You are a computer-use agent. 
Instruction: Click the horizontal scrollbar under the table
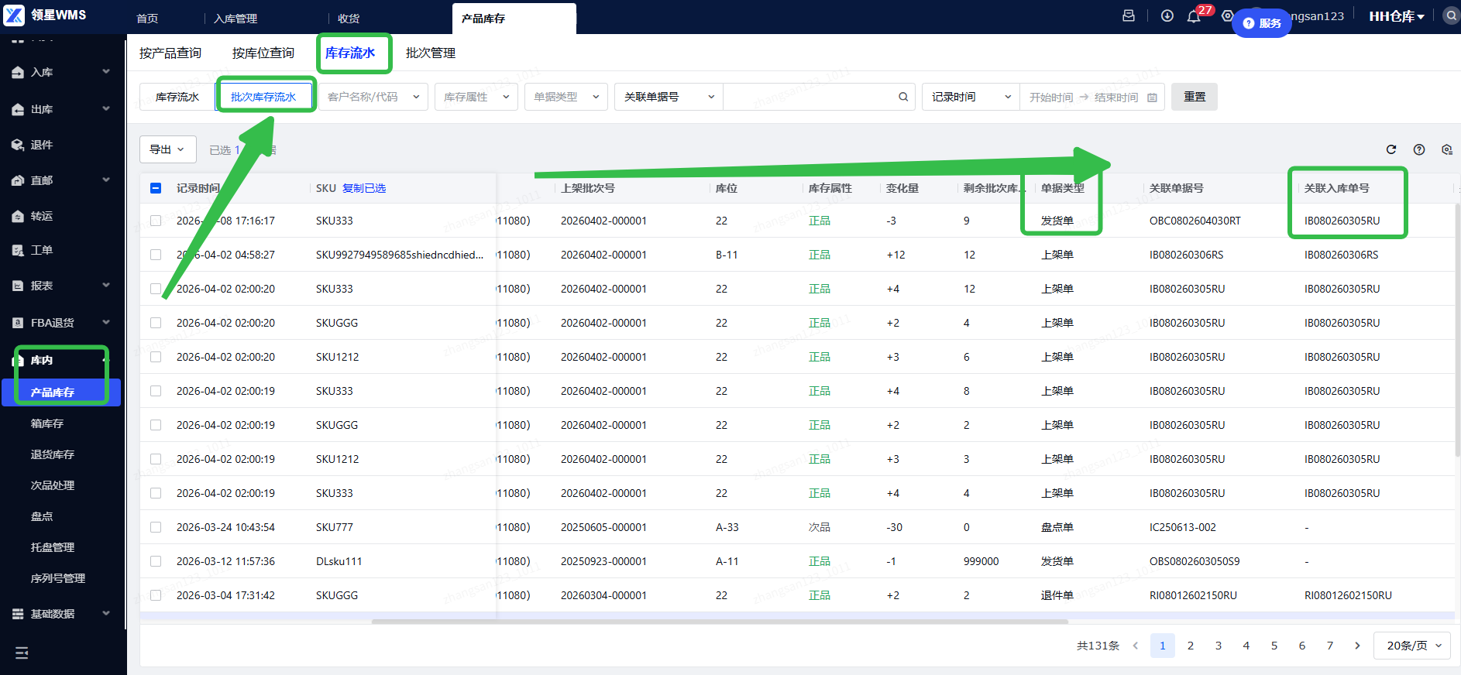pyautogui.click(x=720, y=621)
